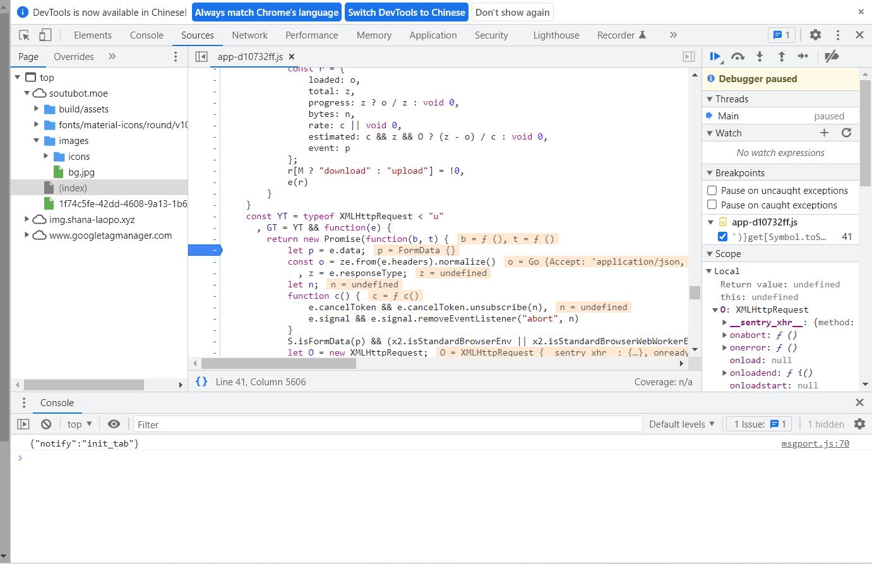Deactivate breakpoints icon

click(x=832, y=57)
